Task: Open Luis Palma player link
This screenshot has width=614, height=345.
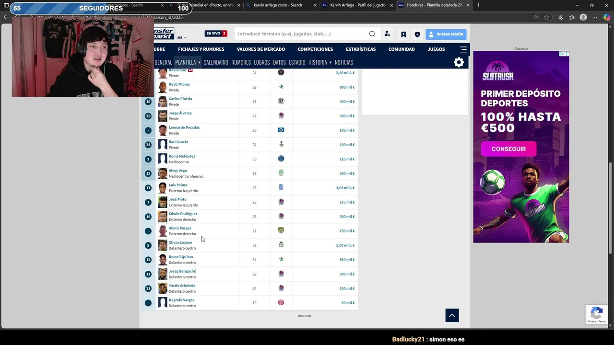Action: click(178, 185)
